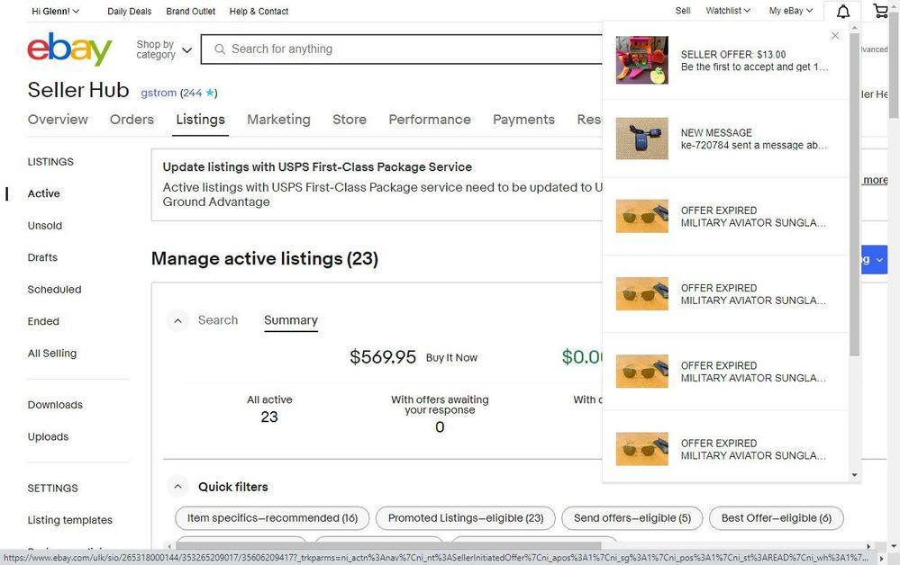Open the shopping cart icon
Image resolution: width=900 pixels, height=565 pixels.
(x=880, y=11)
